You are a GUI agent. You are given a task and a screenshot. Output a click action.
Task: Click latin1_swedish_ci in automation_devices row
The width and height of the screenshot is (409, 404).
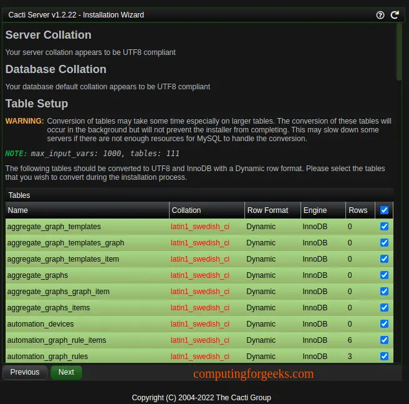pos(200,324)
